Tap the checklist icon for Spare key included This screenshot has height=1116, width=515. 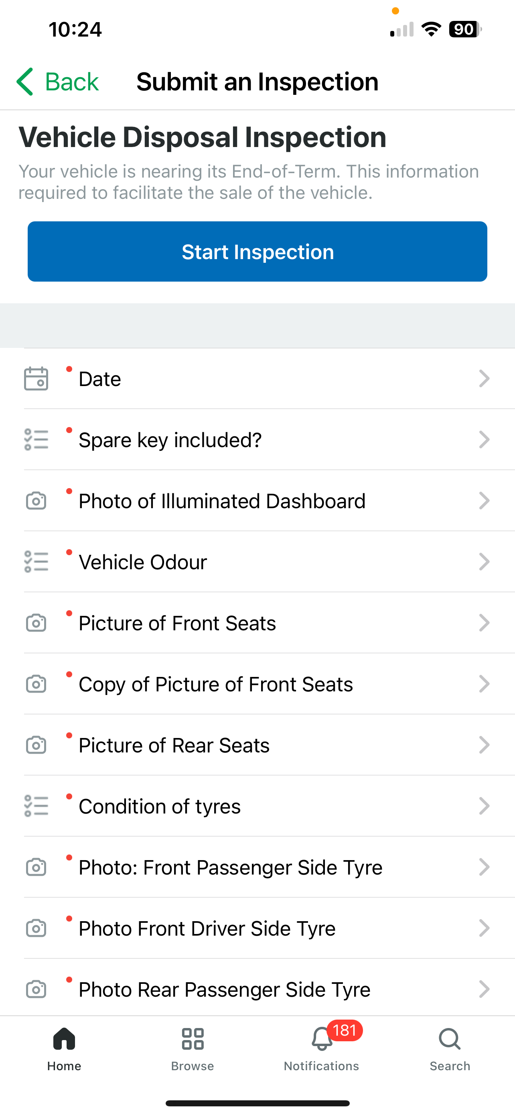click(x=36, y=440)
